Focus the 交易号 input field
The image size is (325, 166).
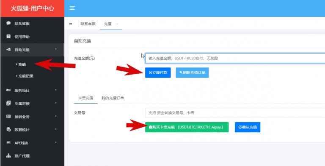235,113
